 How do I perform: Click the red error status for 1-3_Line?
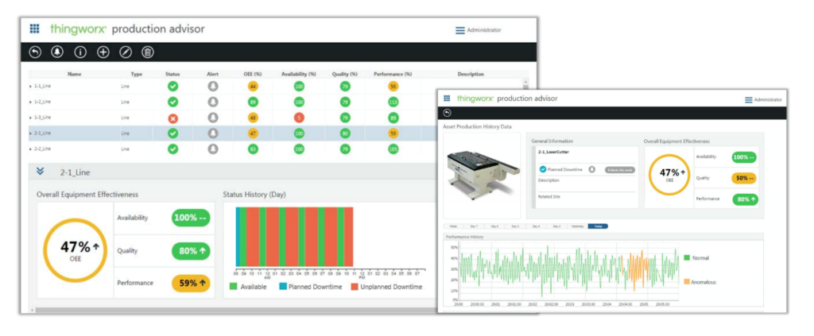(x=172, y=118)
